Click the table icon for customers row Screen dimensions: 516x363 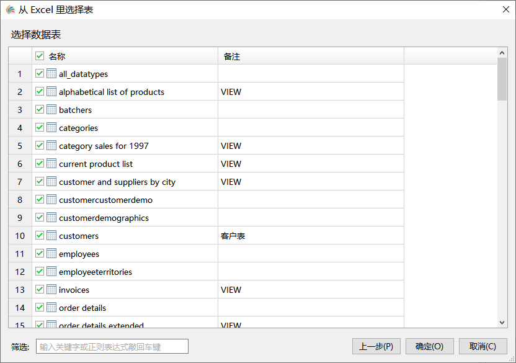pyautogui.click(x=51, y=236)
